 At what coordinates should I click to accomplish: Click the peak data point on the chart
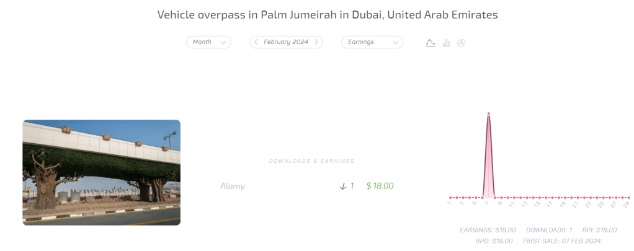coord(489,114)
